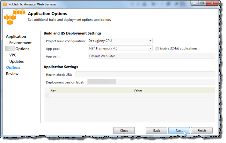This screenshot has height=143, width=226.
Task: Click the title bar AWS window icon
Action: click(5, 4)
